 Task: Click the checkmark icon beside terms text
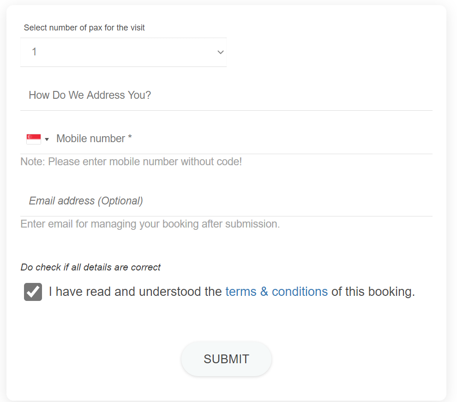pos(33,292)
